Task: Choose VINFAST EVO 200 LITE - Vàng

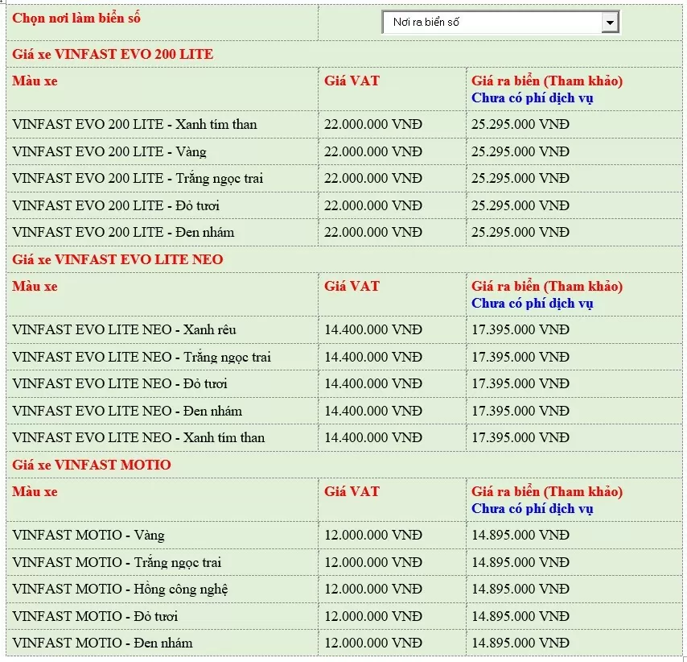Action: click(x=109, y=151)
